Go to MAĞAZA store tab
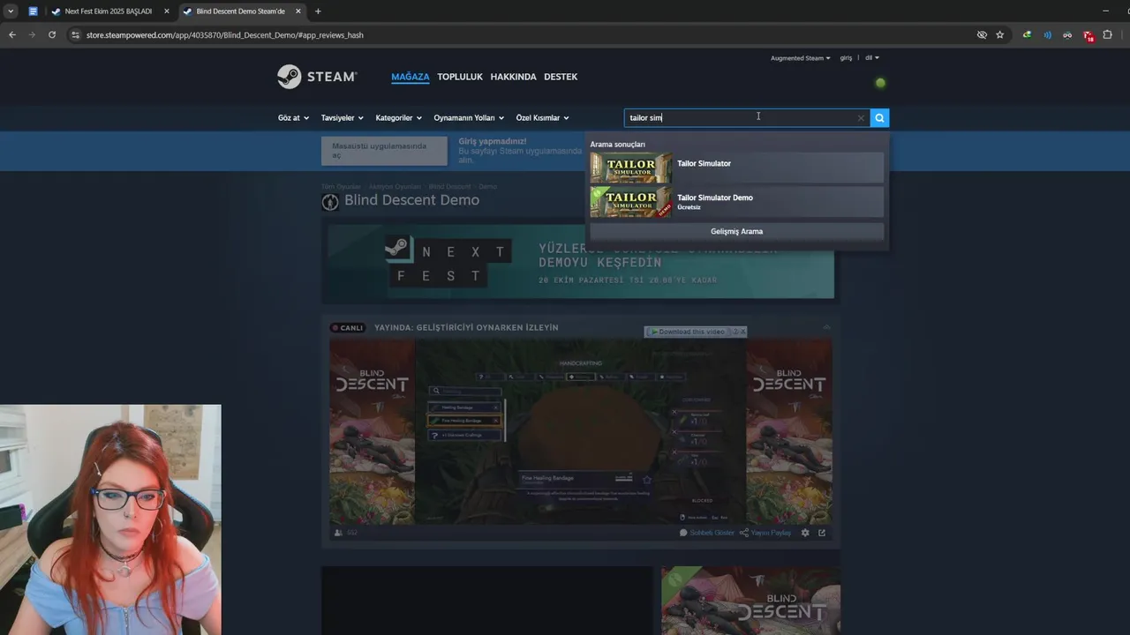This screenshot has width=1130, height=635. 411,77
